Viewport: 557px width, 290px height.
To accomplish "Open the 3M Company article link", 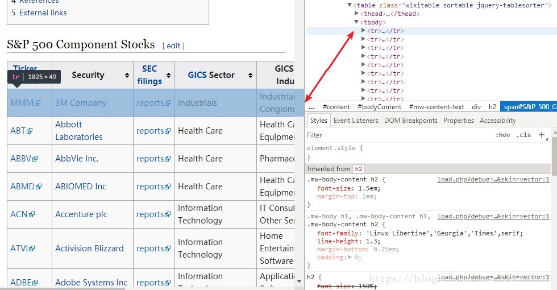I will (81, 103).
